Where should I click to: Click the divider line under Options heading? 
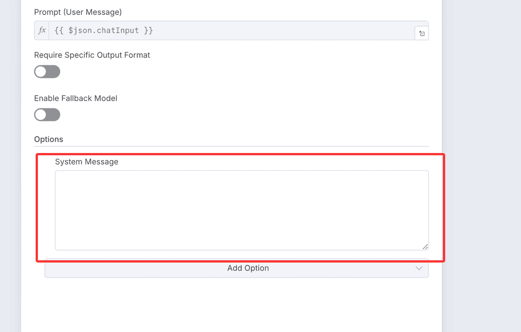231,146
